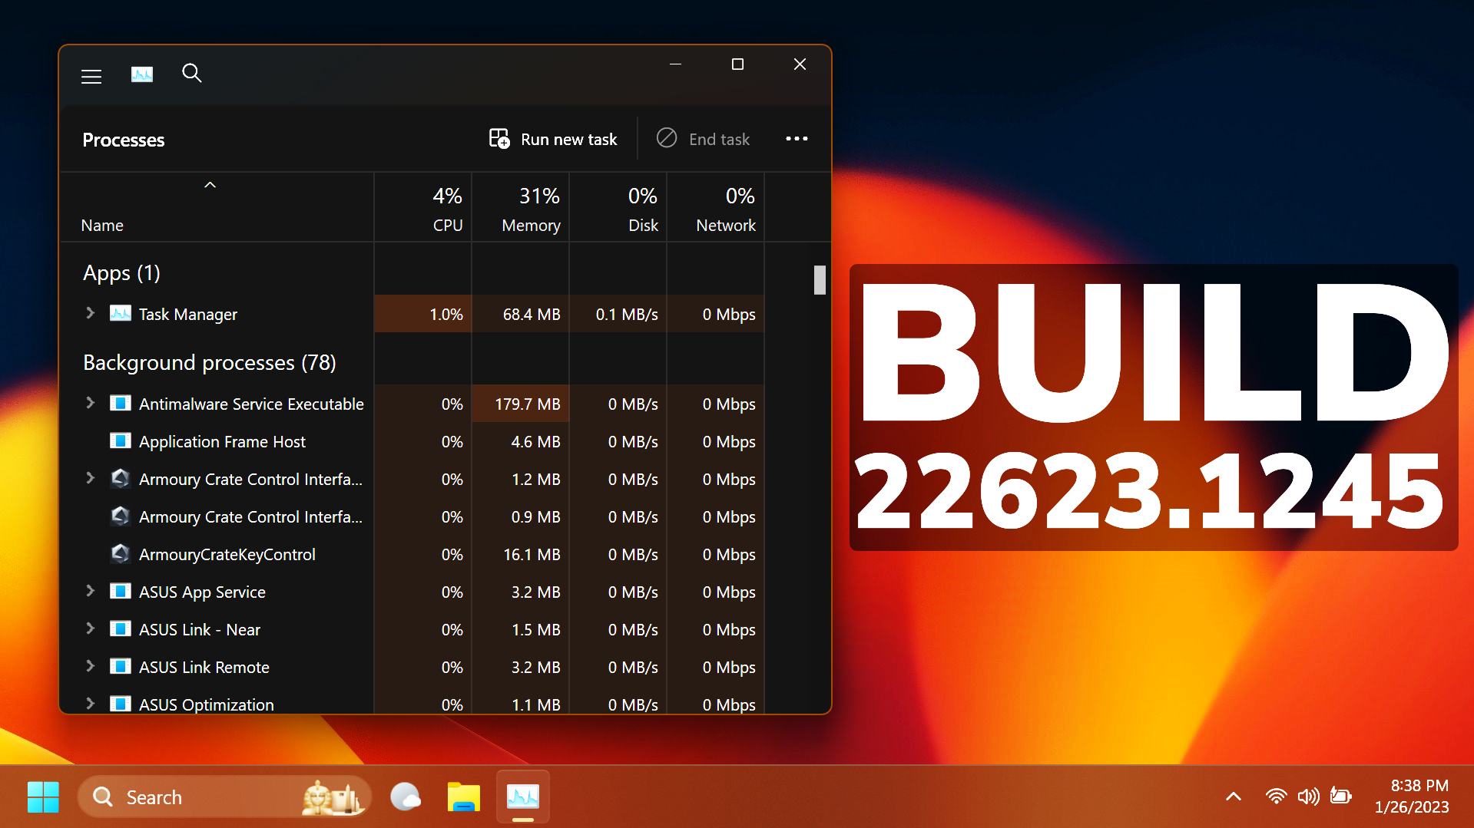
Task: Click the process list scrollbar
Action: [819, 280]
